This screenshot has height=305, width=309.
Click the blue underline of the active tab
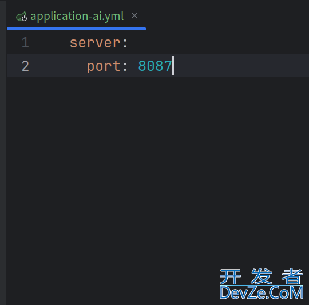point(76,29)
